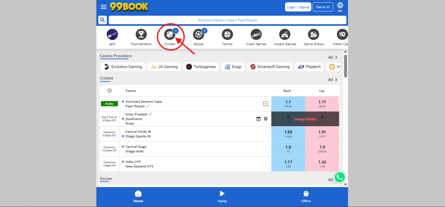The height and width of the screenshot is (207, 445).
Task: Select Smartsoft Gaming provider
Action: coord(270,67)
